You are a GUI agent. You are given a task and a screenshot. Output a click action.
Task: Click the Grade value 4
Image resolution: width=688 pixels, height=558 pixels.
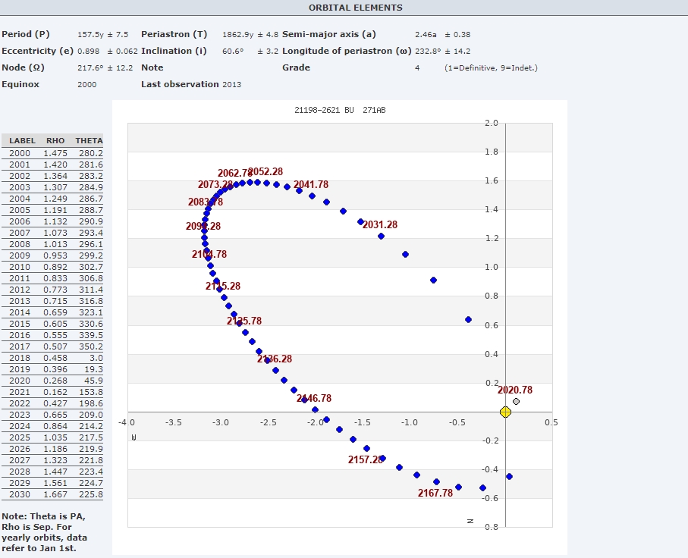coord(417,68)
